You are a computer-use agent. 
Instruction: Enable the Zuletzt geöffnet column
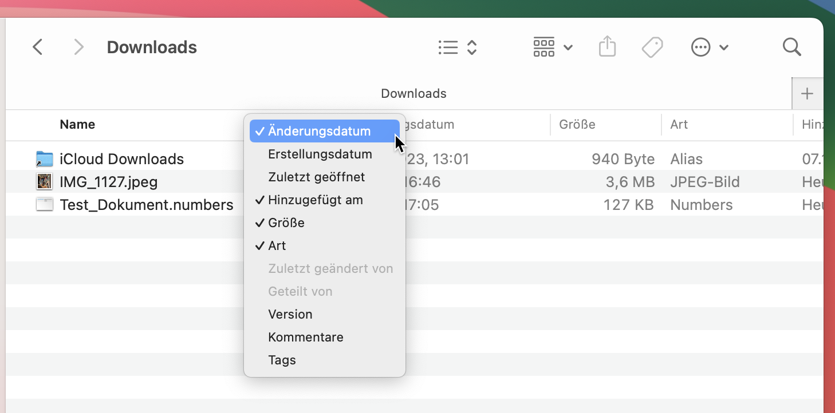(x=316, y=177)
